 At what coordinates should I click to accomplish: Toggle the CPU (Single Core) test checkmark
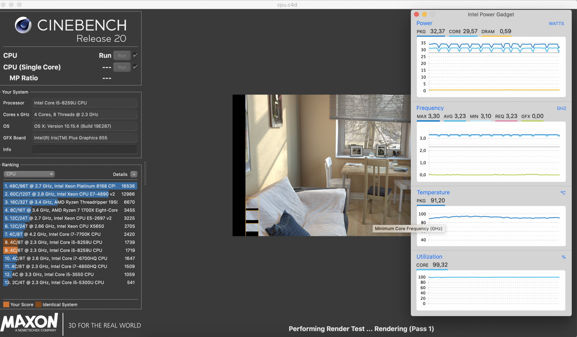click(x=135, y=67)
